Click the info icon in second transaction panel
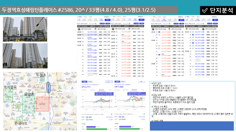236x132 pixels. (129, 23)
